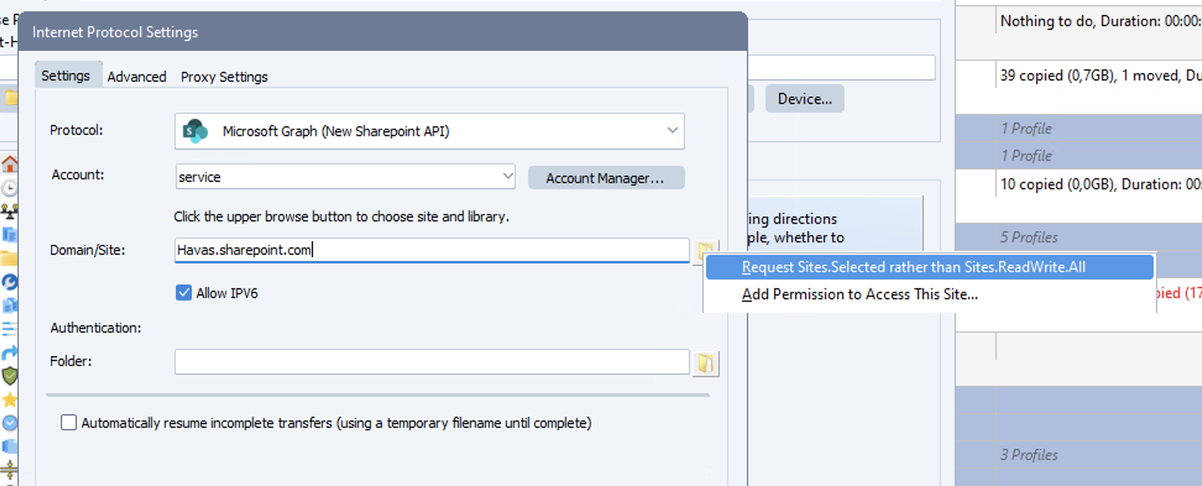Click the network hierarchy icon in left sidebar
The image size is (1202, 486).
point(9,211)
